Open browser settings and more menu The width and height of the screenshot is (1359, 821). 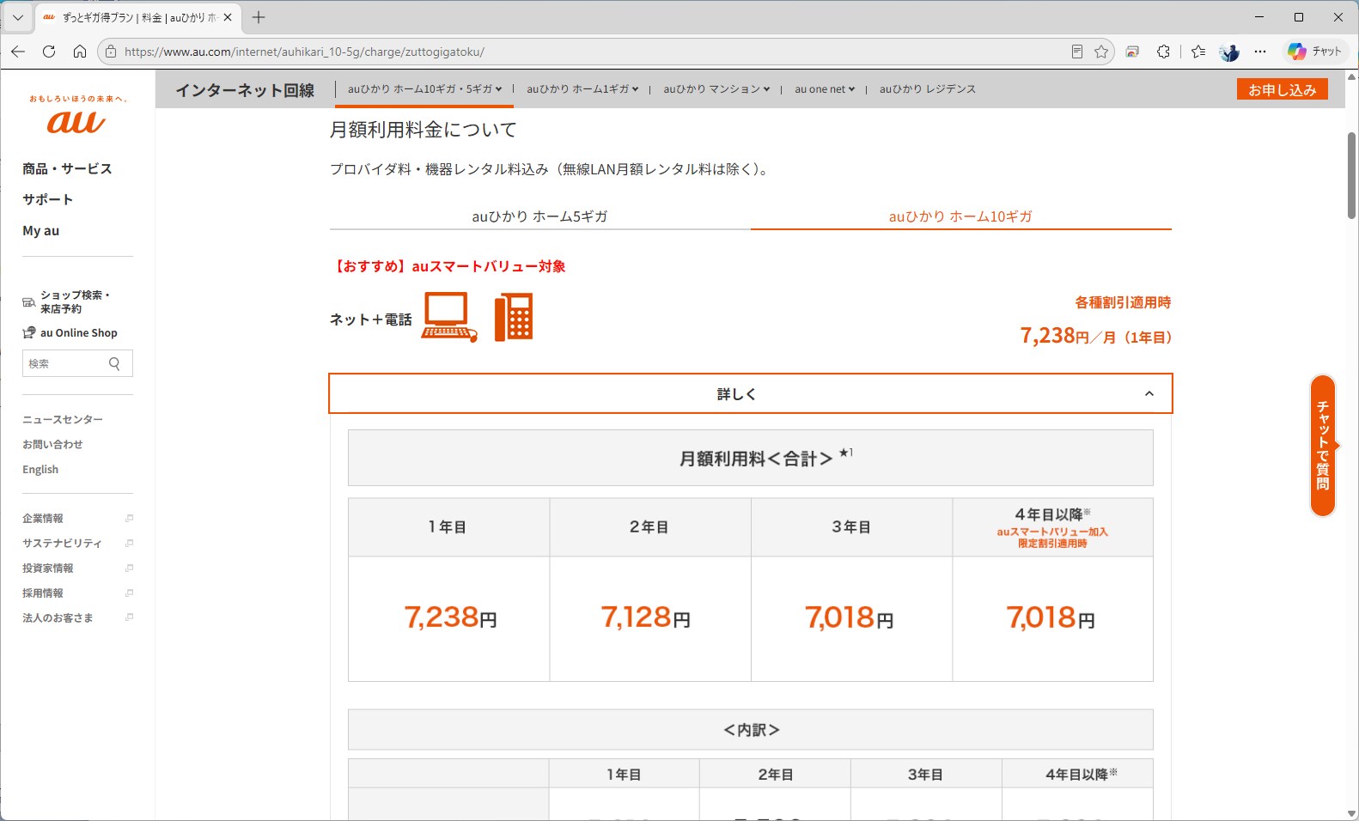coord(1260,52)
